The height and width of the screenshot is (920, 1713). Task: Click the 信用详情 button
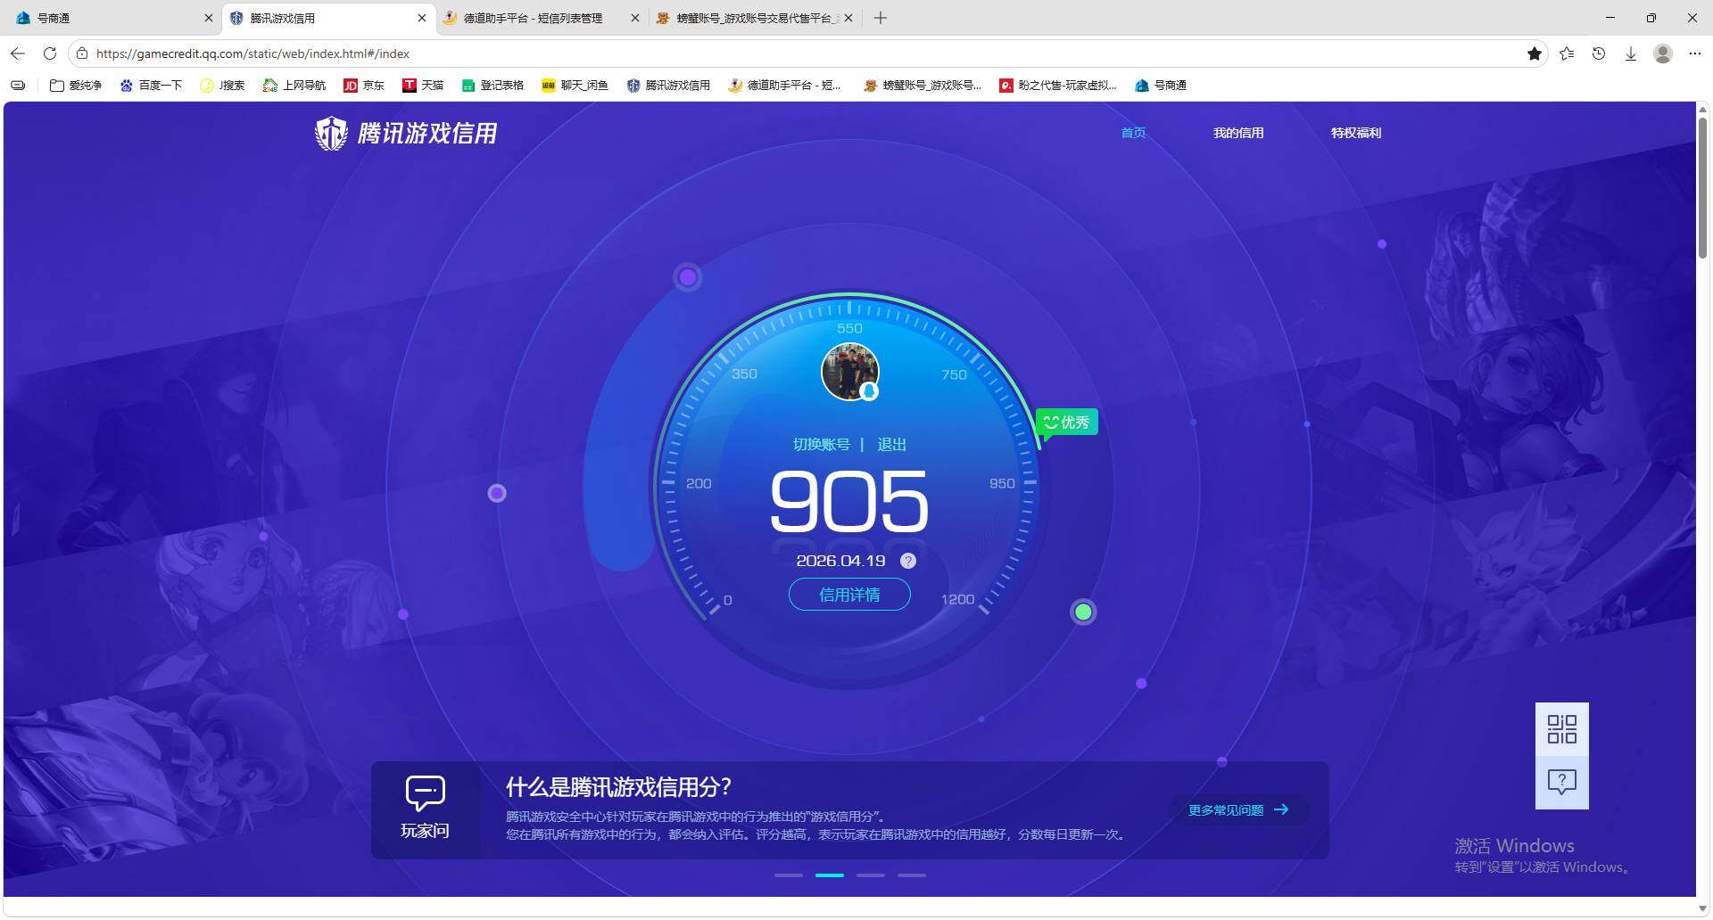(848, 594)
